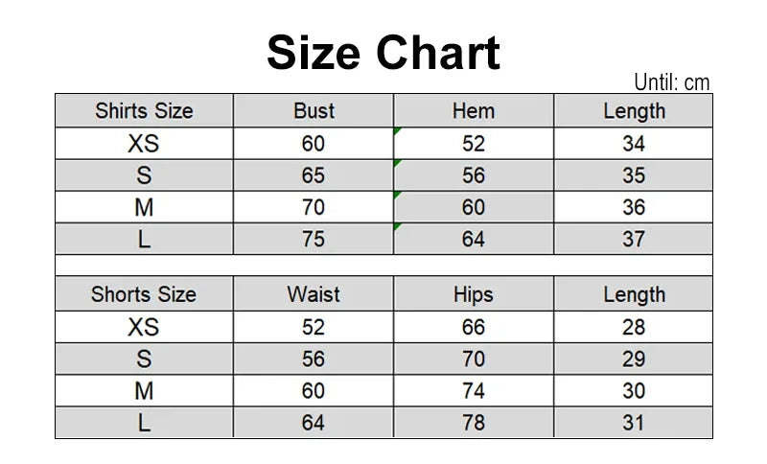Click the Until: cm unit label
This screenshot has width=767, height=464.
[672, 82]
